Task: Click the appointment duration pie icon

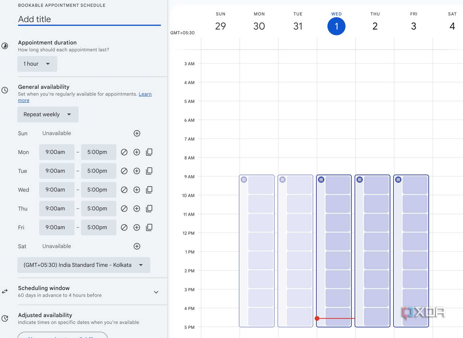Action: (x=5, y=46)
